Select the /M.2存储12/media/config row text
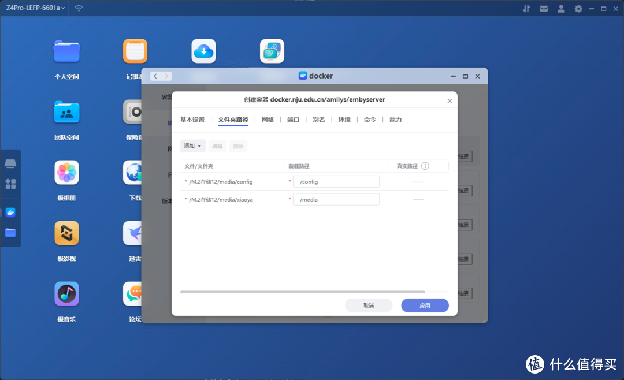This screenshot has width=624, height=380. (x=221, y=182)
